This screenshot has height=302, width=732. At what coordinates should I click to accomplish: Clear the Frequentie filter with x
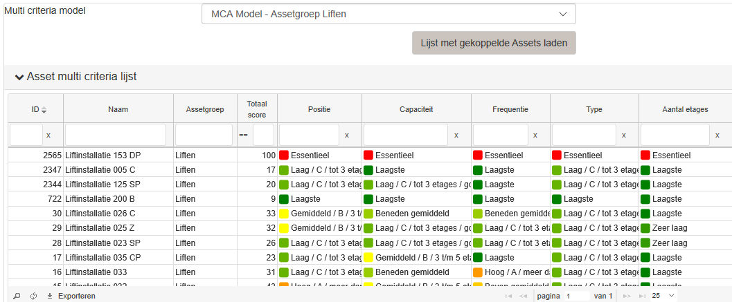535,135
